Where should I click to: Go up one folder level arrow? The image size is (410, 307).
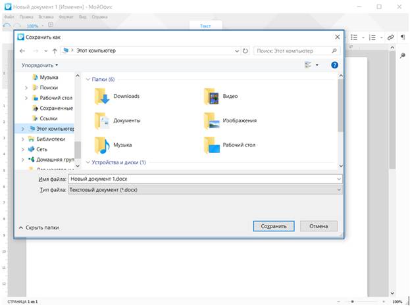(55, 51)
